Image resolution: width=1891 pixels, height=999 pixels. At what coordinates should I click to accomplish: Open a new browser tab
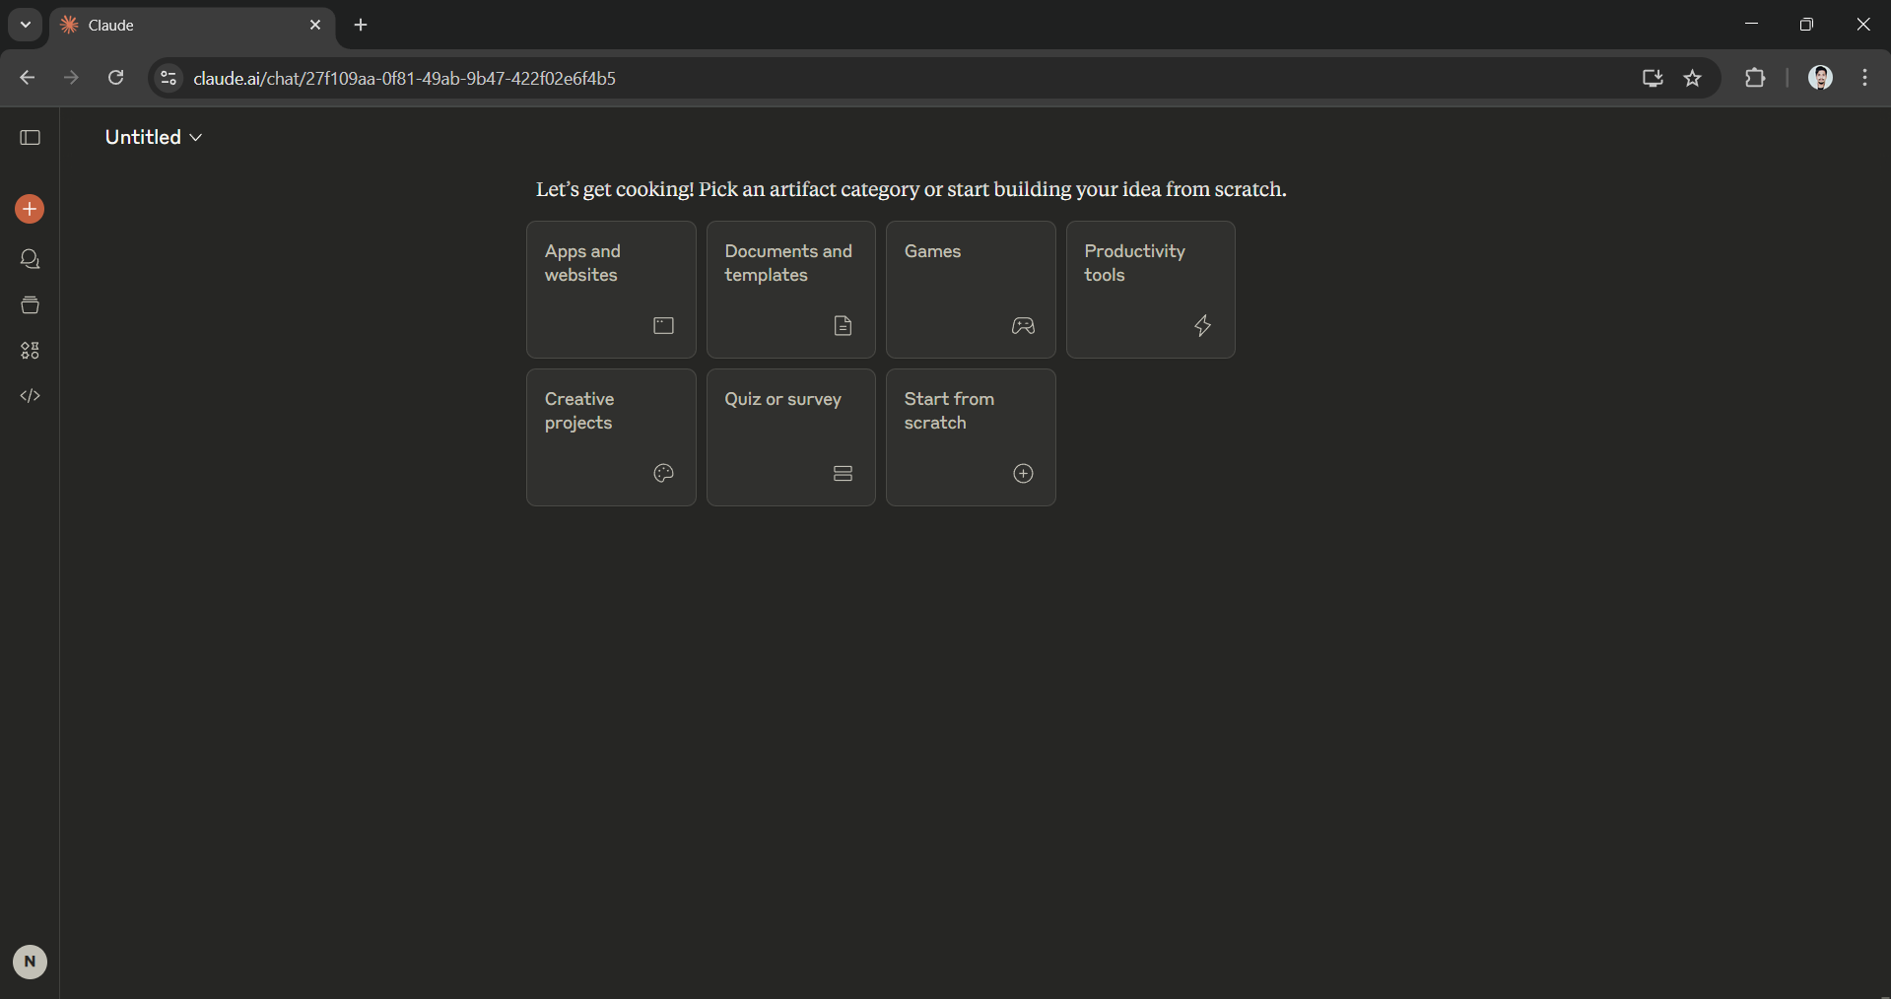(x=361, y=25)
